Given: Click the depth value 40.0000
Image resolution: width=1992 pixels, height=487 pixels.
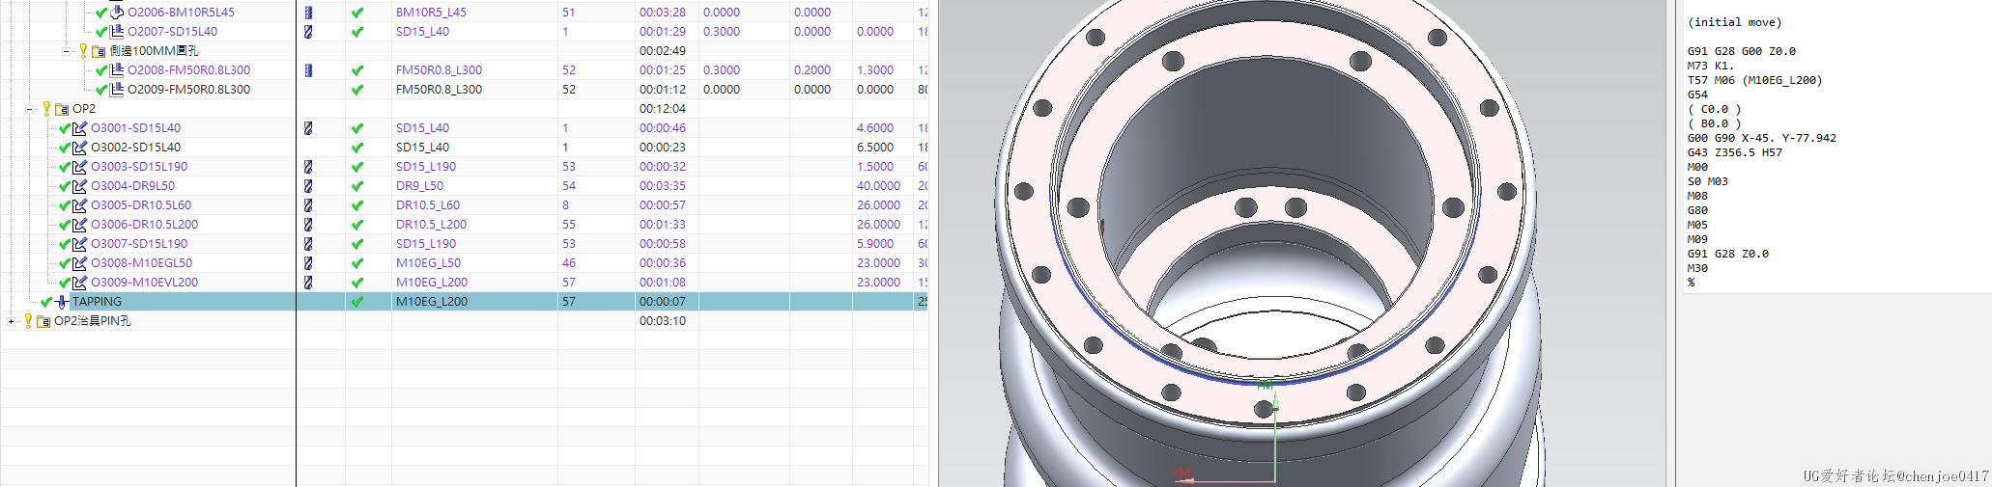Looking at the screenshot, I should (x=878, y=186).
